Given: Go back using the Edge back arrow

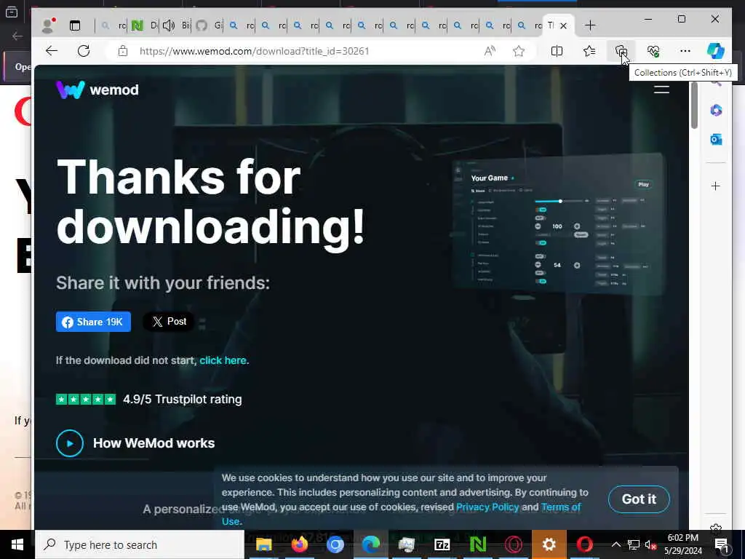Looking at the screenshot, I should click(52, 51).
